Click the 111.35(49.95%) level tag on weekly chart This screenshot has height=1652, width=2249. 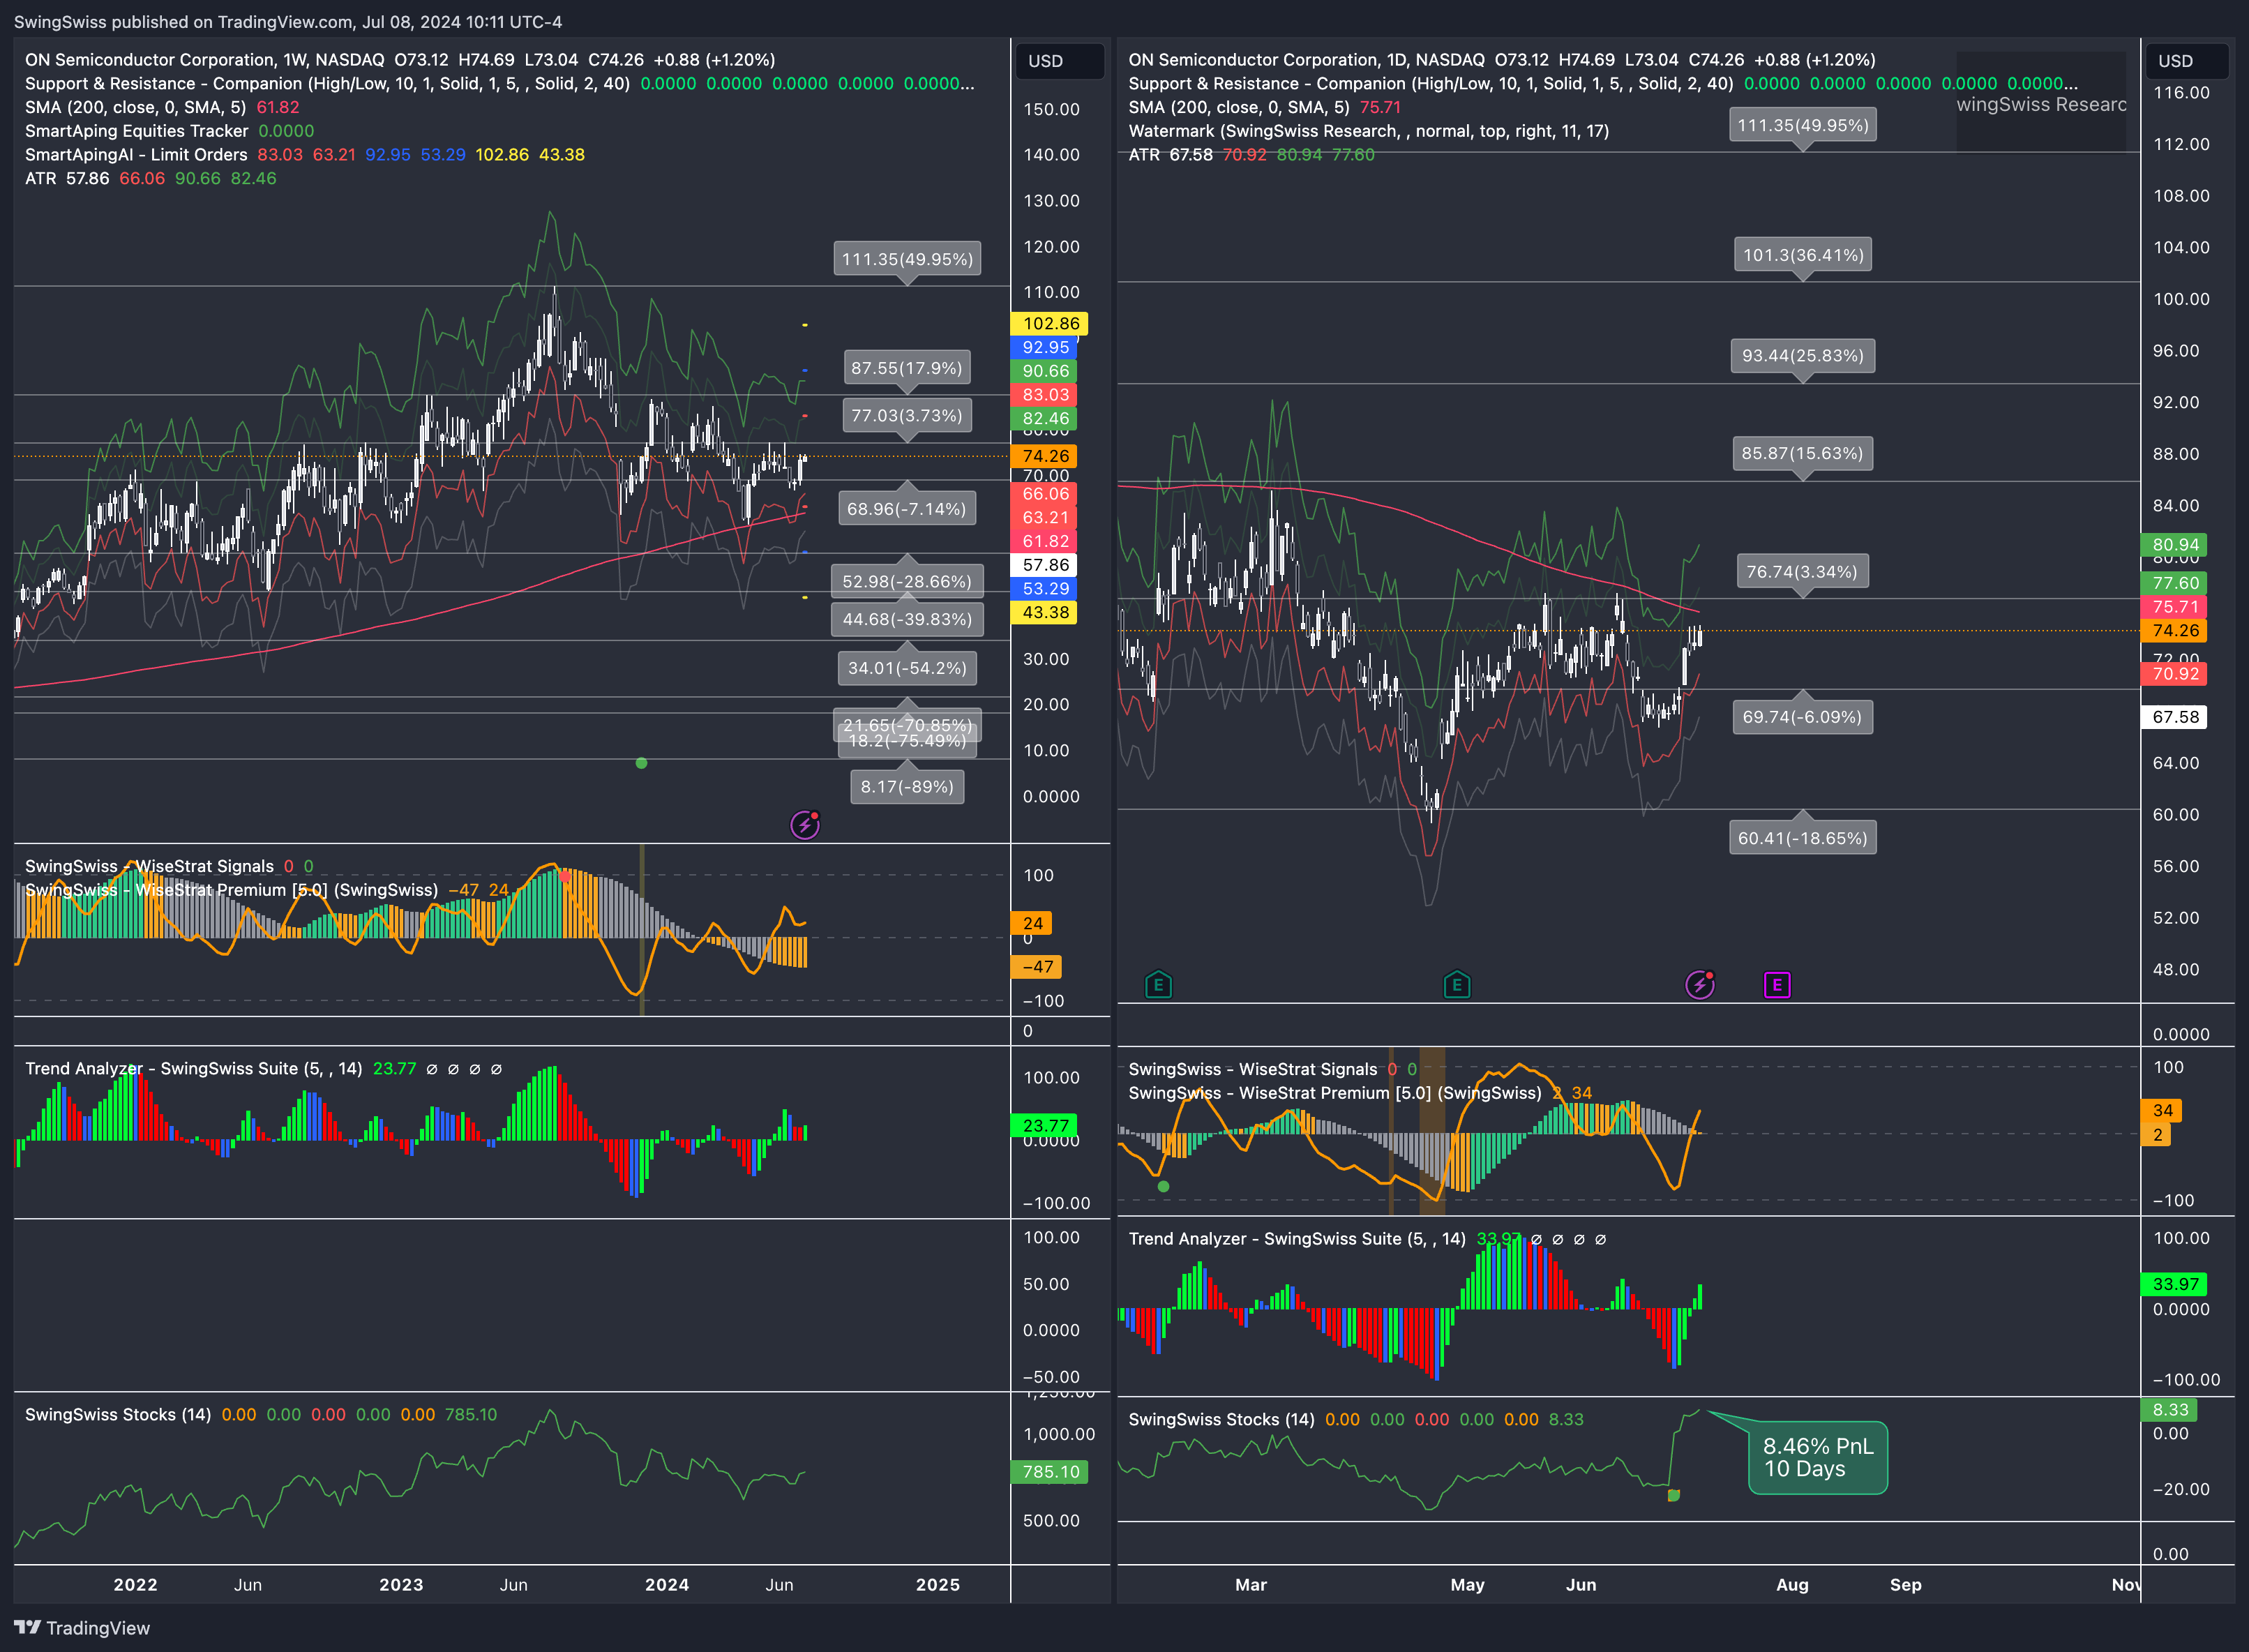907,259
